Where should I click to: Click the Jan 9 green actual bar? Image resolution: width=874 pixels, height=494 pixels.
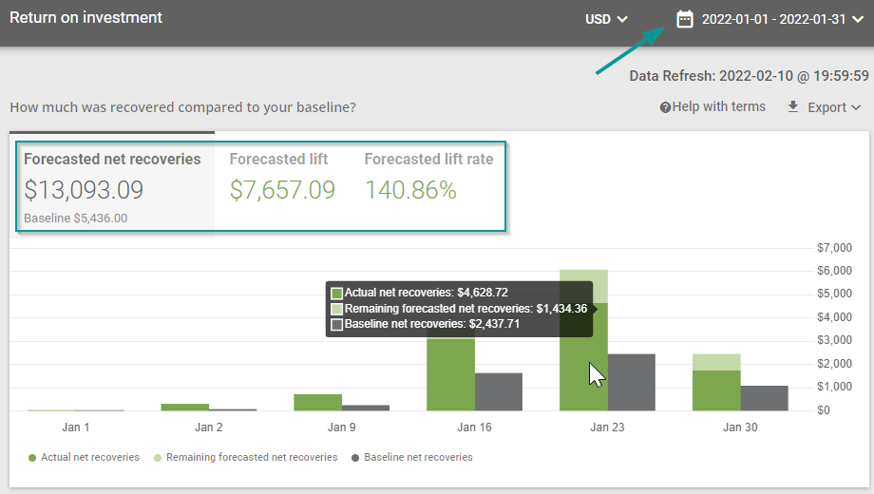317,403
